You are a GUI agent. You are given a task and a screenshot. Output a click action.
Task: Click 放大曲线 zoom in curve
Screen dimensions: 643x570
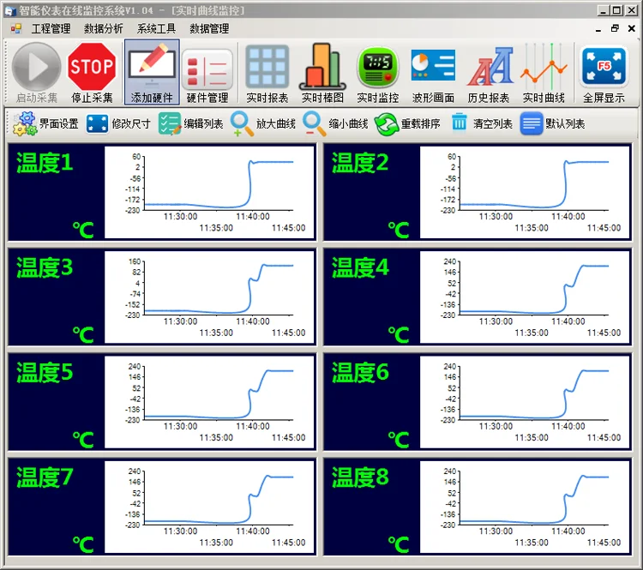(263, 123)
